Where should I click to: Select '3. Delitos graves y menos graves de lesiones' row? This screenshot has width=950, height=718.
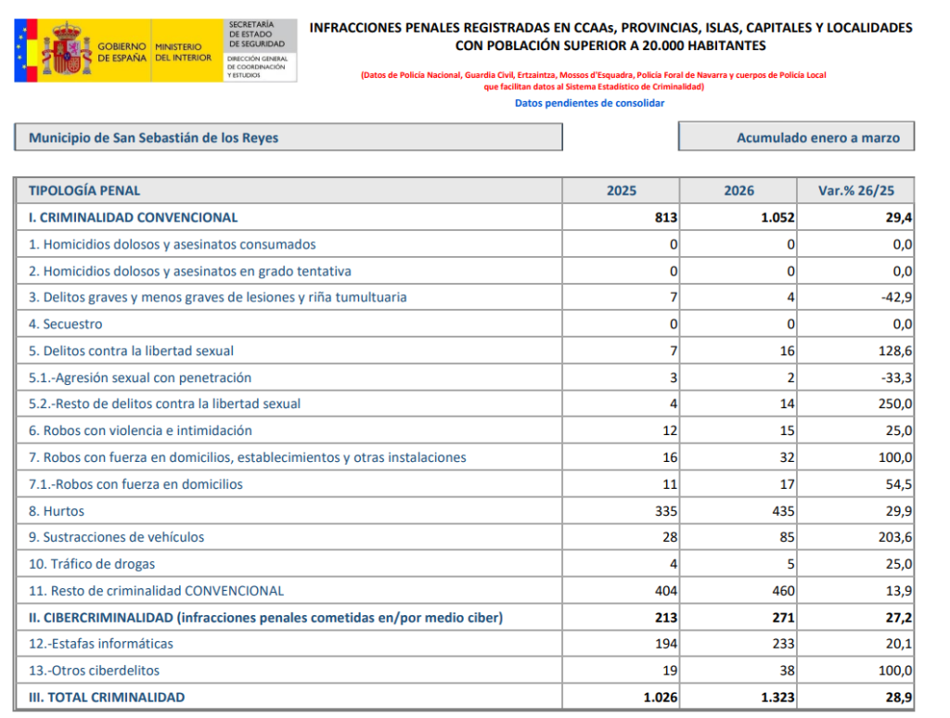point(217,297)
